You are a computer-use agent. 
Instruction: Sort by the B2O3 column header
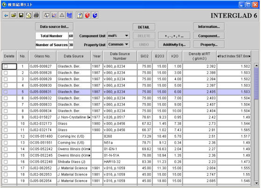click(x=159, y=56)
